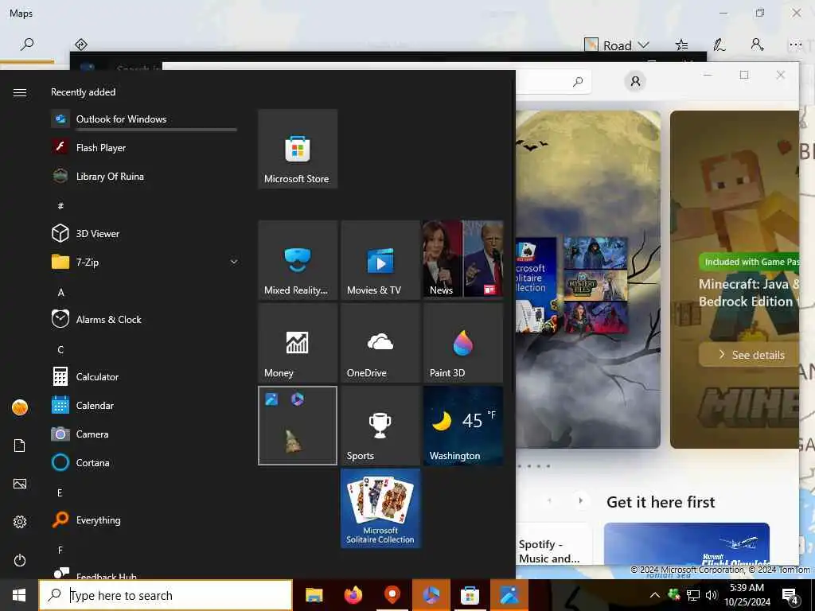815x611 pixels.
Task: Open Pictures from Start sidebar
Action: coord(20,484)
